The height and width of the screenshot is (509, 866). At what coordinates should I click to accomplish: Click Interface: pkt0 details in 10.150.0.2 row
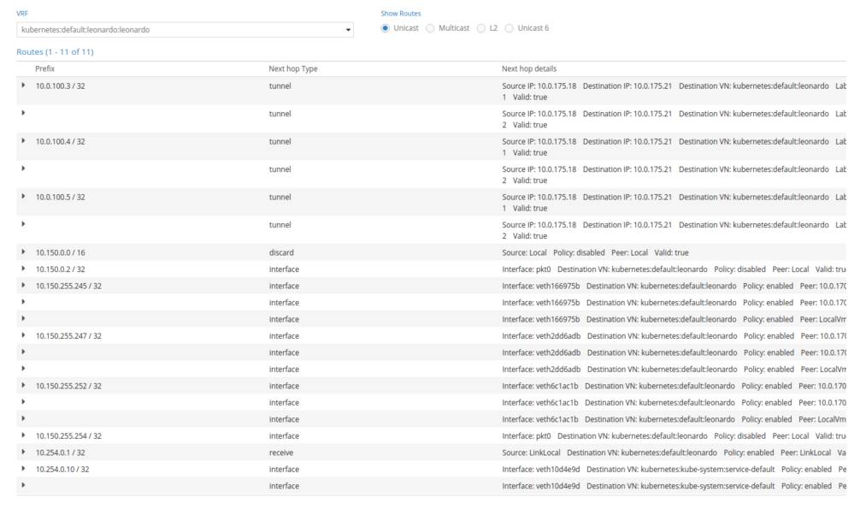[527, 269]
